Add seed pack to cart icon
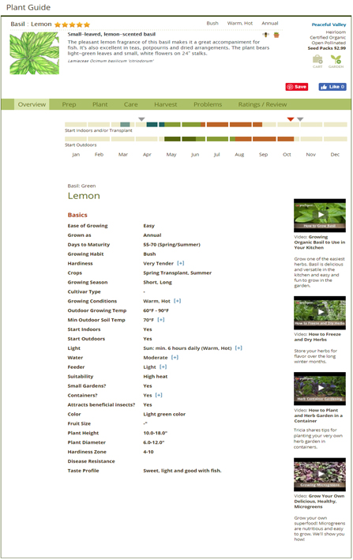 317,61
